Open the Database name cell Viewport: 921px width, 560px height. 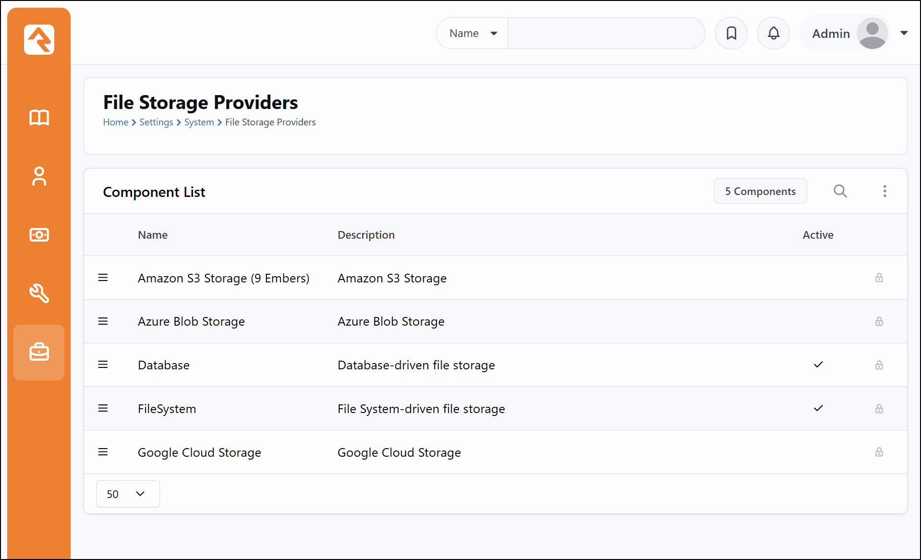pyautogui.click(x=163, y=365)
